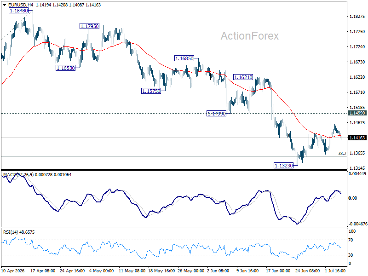
Task: Click the 1.14163 current price tag
Action: click(x=357, y=138)
